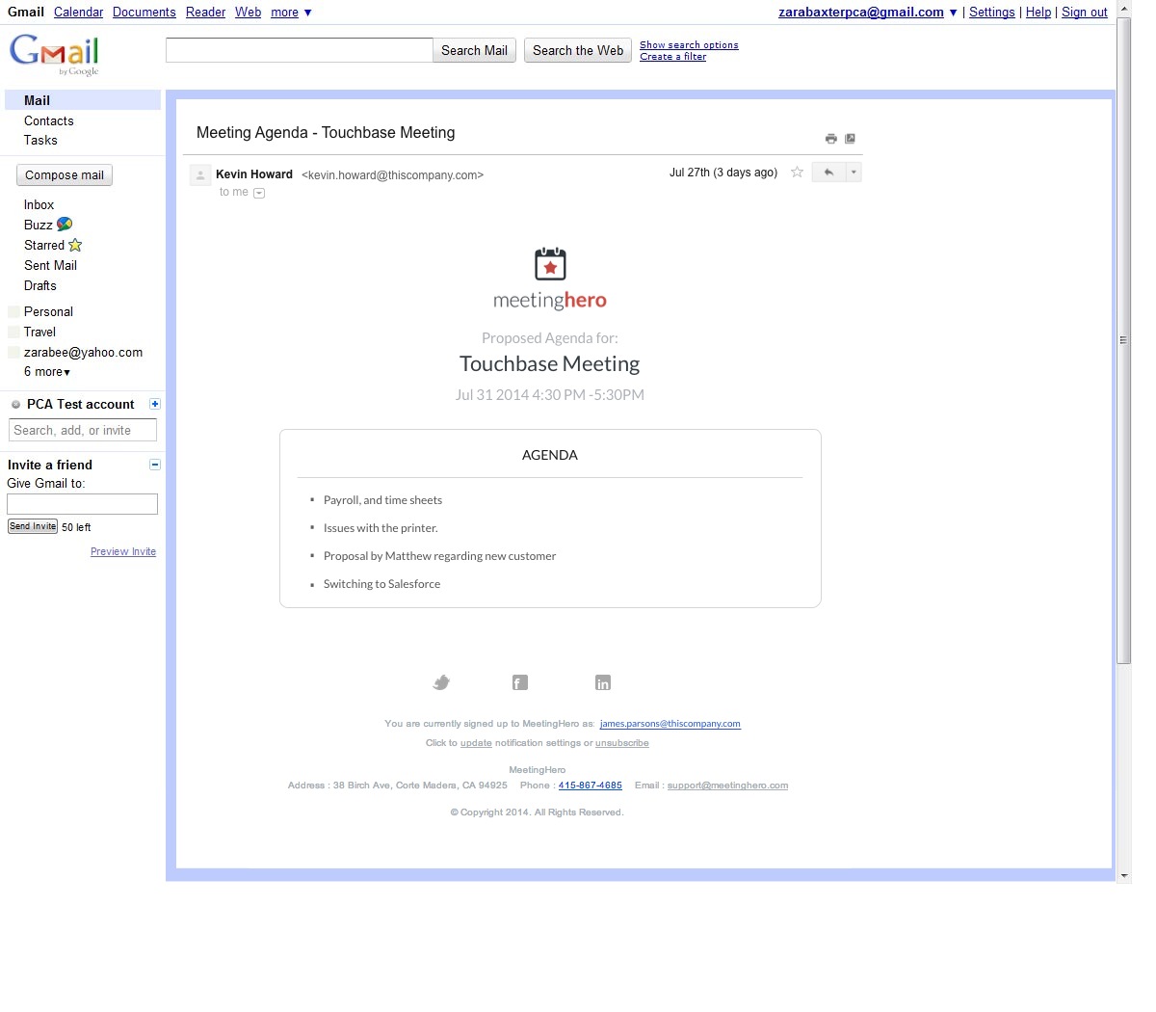
Task: Click support@meetinghero.com email link
Action: click(x=727, y=786)
